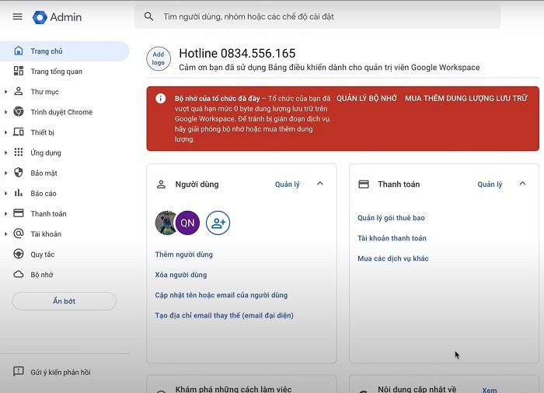544x393 pixels.
Task: Click the feedback icon beside Gửi ý kiến phản hồi
Action: (19, 371)
